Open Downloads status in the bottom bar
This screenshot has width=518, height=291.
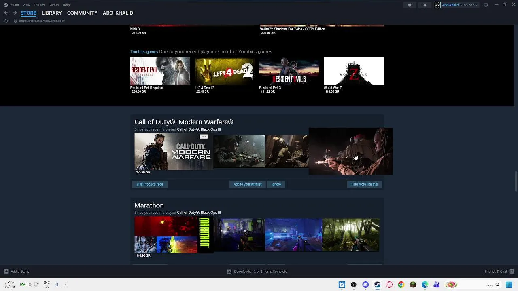click(x=261, y=272)
